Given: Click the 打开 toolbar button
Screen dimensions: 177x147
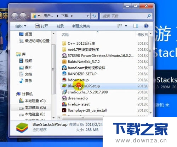Looking at the screenshot, I should pos(42,26).
